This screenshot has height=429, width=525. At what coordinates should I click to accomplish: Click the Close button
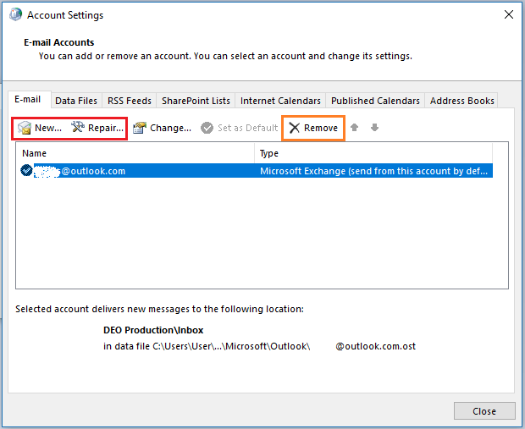[x=484, y=411]
